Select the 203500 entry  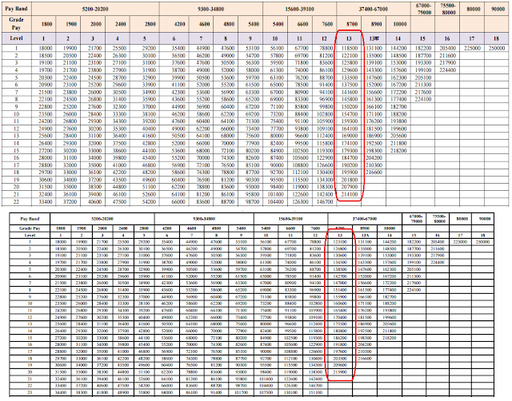pyautogui.click(x=340, y=359)
